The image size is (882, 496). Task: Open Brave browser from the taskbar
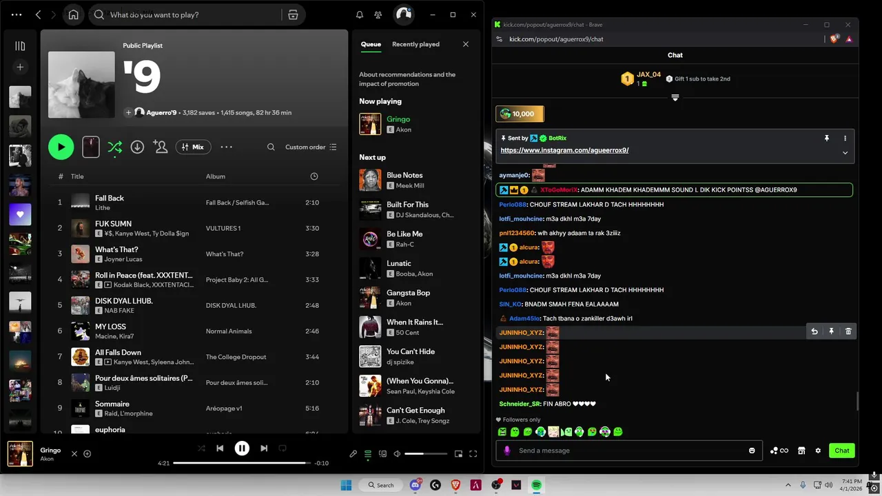pyautogui.click(x=455, y=485)
